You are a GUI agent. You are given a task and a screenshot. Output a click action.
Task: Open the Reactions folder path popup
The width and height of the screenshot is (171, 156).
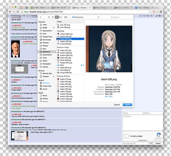86,17
